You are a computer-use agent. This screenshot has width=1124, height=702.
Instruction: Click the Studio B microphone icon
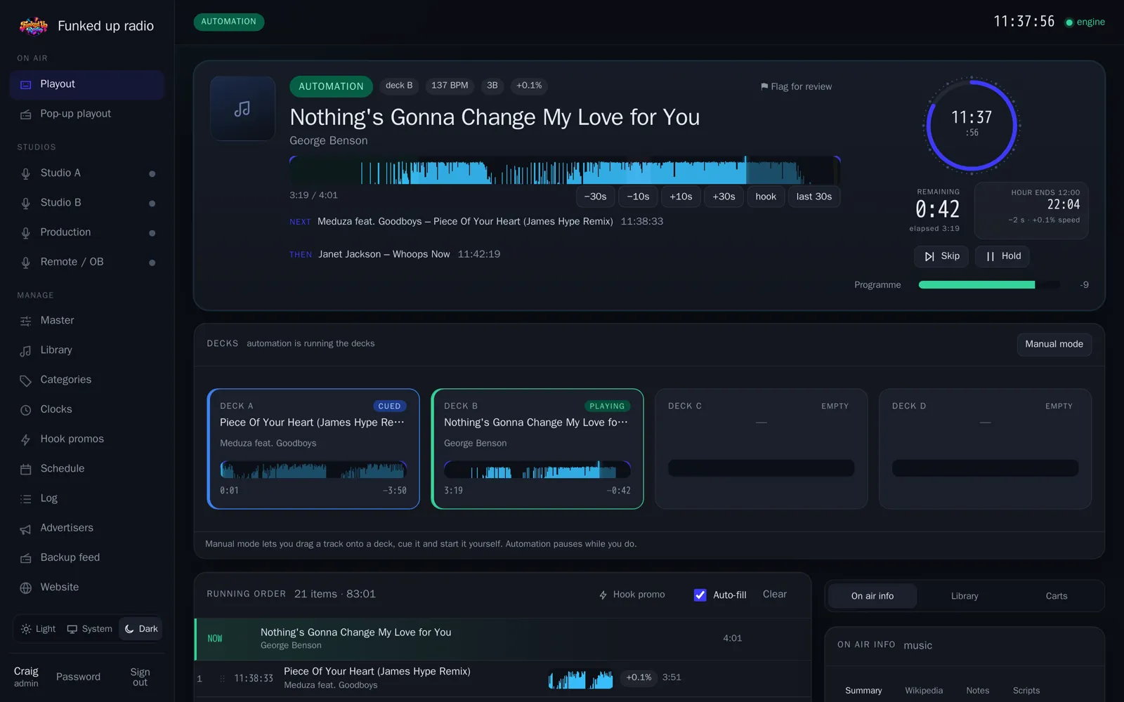tap(26, 203)
